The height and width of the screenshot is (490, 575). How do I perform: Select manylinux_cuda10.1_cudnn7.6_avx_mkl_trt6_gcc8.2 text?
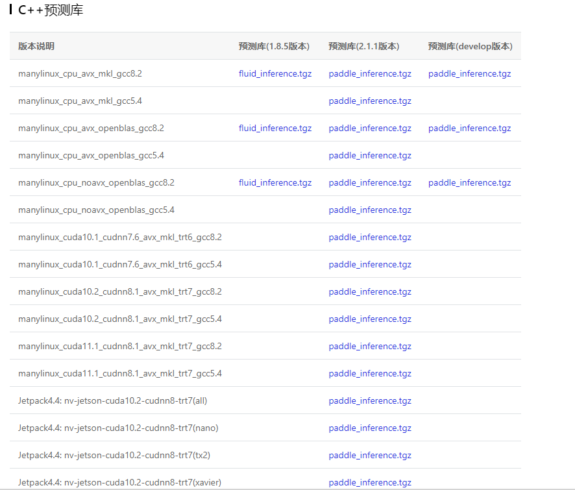[120, 238]
